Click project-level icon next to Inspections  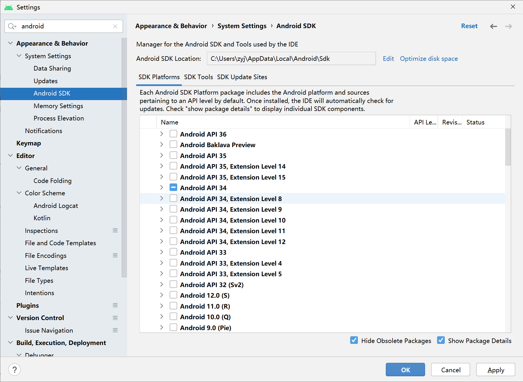pos(115,231)
